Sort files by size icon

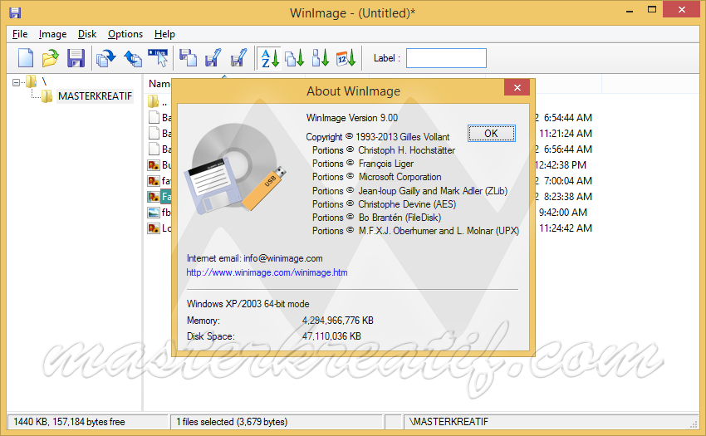(x=321, y=58)
